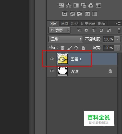Lock image pixels with brush icon
The height and width of the screenshot is (134, 122).
pyautogui.click(x=70, y=48)
